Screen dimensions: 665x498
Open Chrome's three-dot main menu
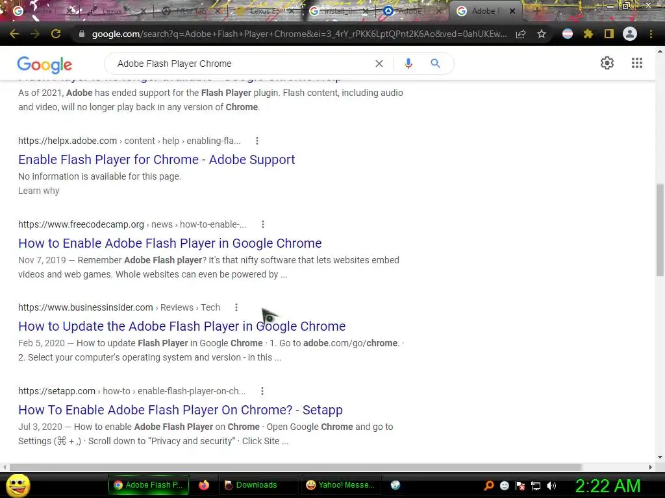[651, 34]
